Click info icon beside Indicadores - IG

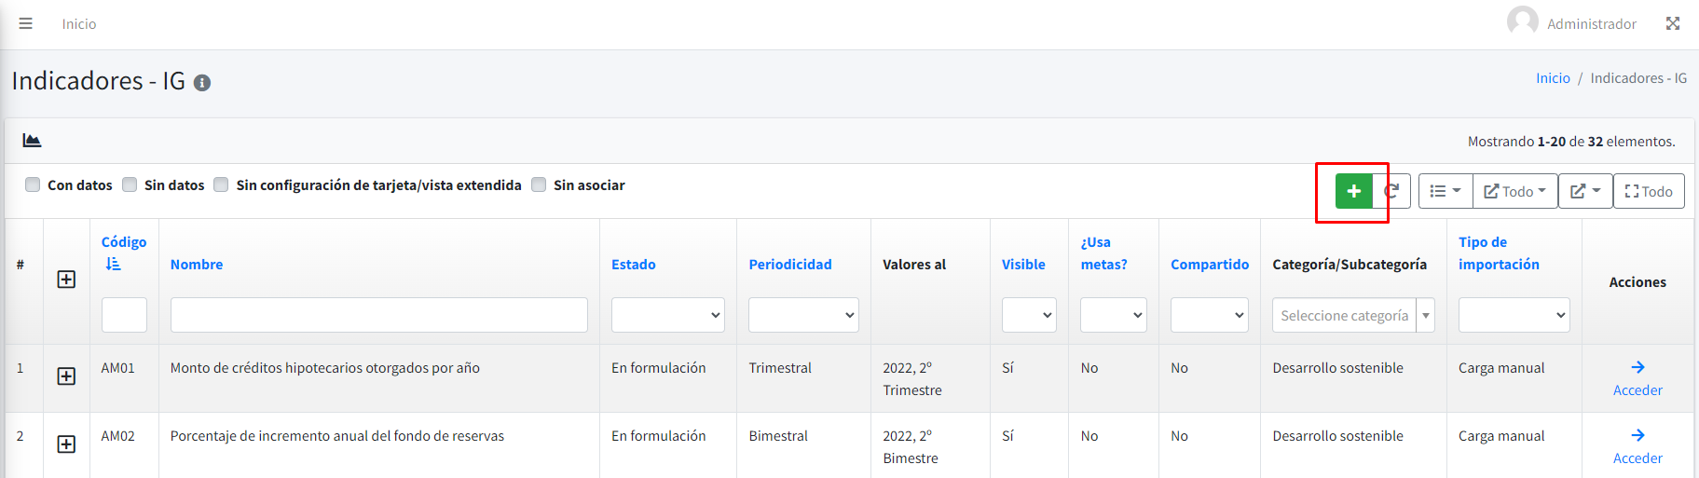pyautogui.click(x=202, y=83)
